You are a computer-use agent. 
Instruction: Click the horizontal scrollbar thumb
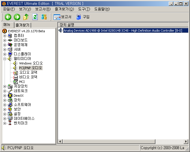[109, 141]
